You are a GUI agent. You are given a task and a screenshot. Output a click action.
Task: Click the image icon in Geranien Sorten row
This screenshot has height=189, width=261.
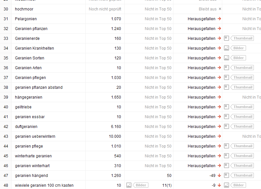click(227, 58)
